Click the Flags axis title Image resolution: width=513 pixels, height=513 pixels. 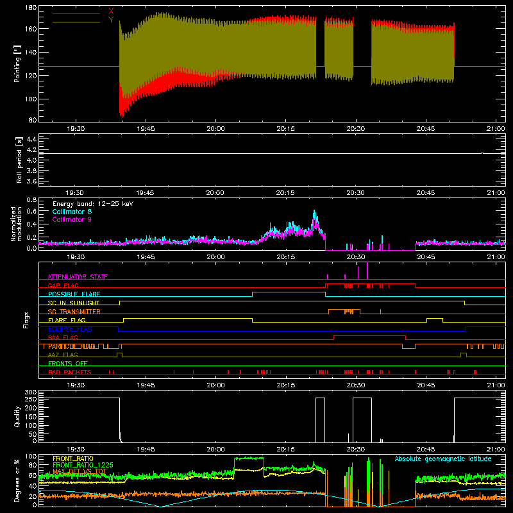[x=26, y=320]
